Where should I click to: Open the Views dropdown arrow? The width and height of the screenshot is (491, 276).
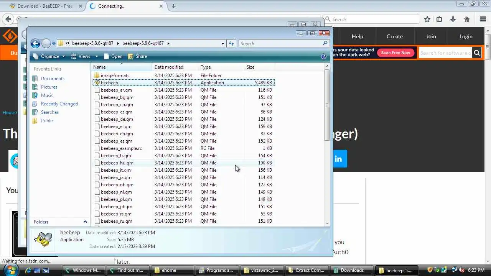[x=97, y=56]
